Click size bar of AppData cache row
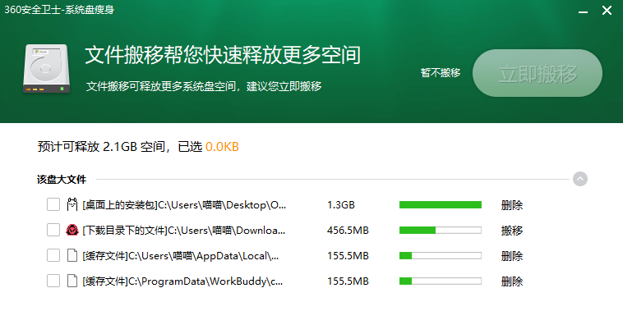The height and width of the screenshot is (311, 623). click(x=441, y=255)
